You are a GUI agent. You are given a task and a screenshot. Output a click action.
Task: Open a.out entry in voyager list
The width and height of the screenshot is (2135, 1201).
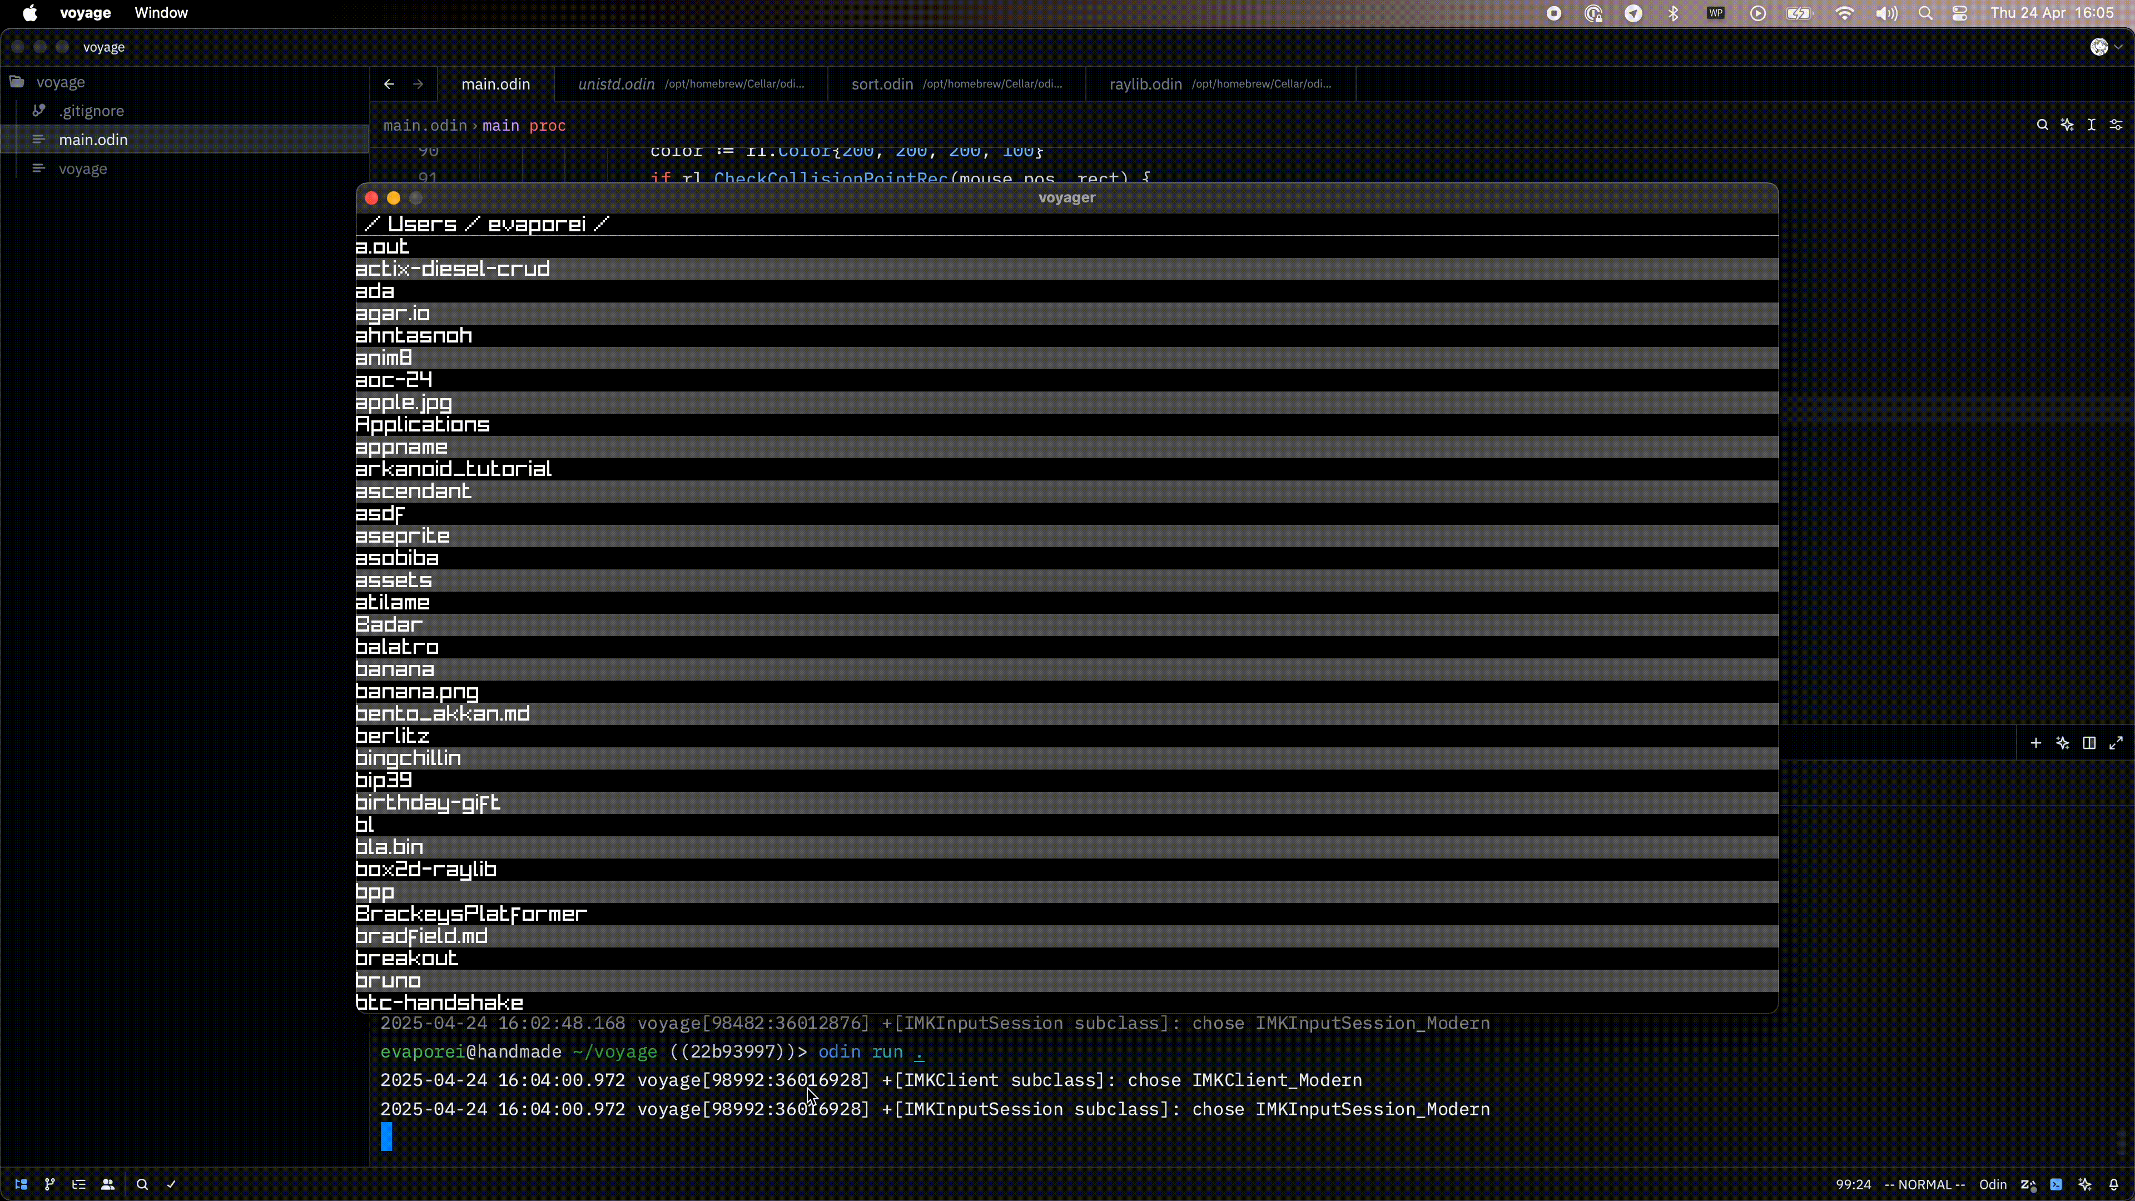pyautogui.click(x=1067, y=247)
